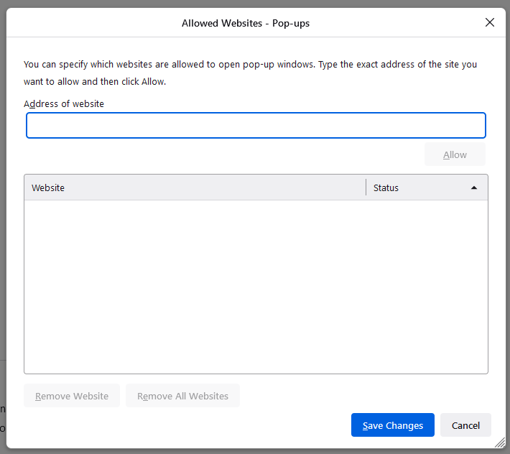Sort the list by Website column header

[x=194, y=187]
